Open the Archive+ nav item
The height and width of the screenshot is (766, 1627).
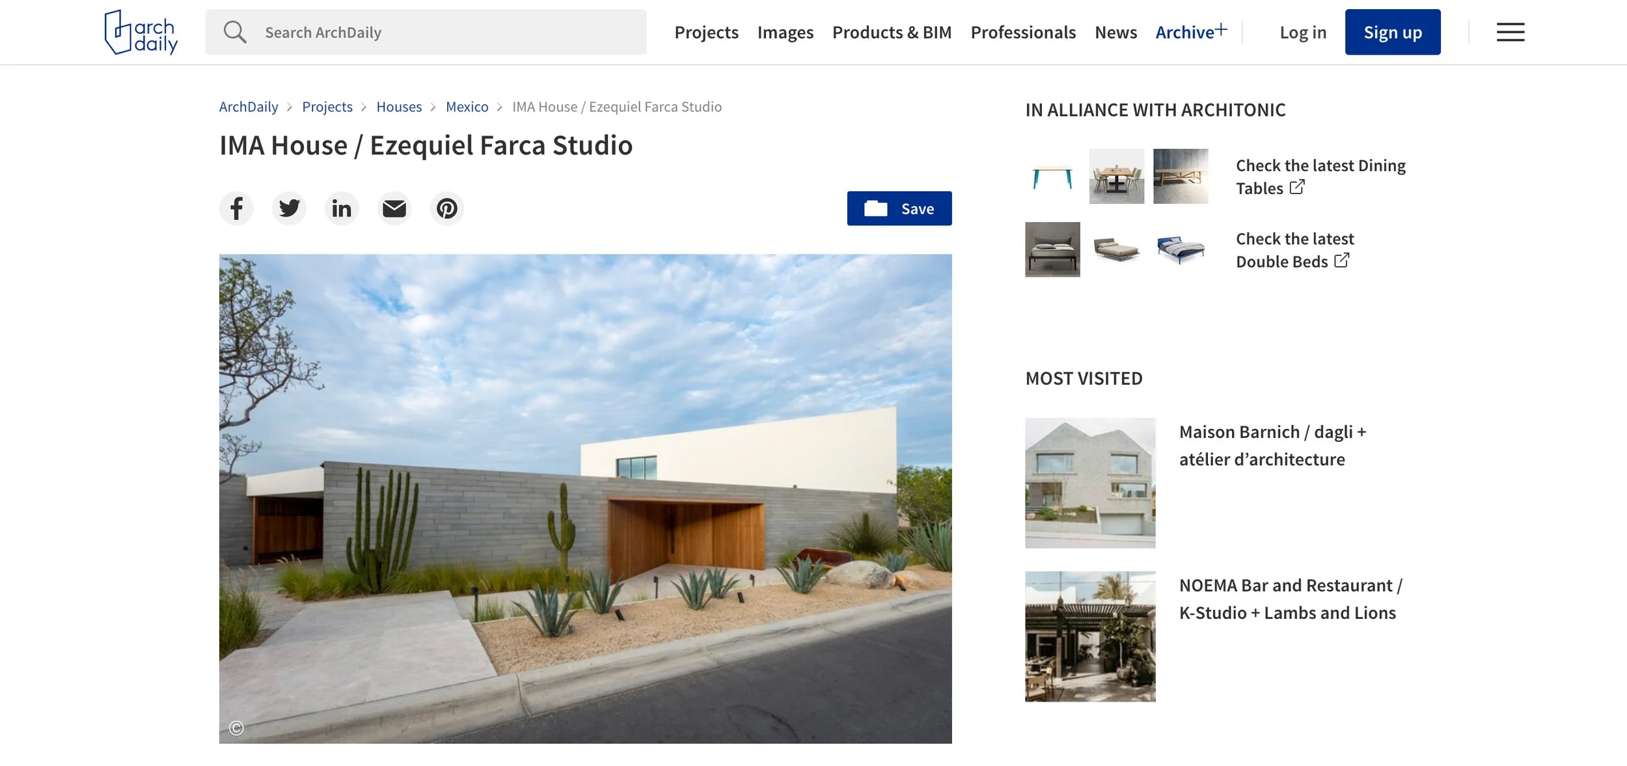pyautogui.click(x=1191, y=32)
